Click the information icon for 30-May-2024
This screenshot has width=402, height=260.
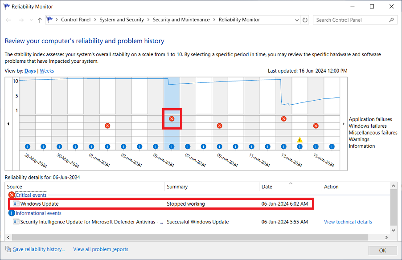pyautogui.click(x=59, y=146)
